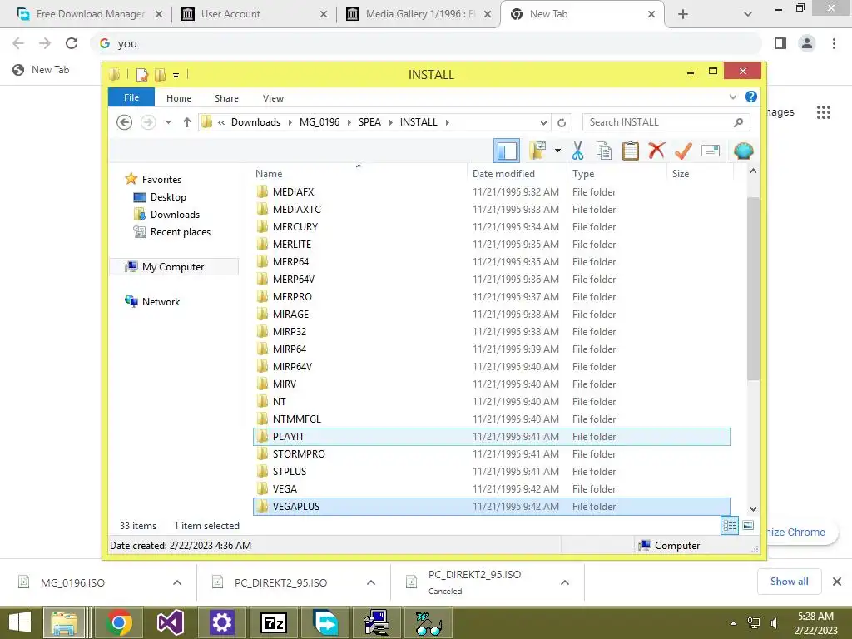Click Show all downloads button
This screenshot has width=852, height=639.
(x=789, y=582)
